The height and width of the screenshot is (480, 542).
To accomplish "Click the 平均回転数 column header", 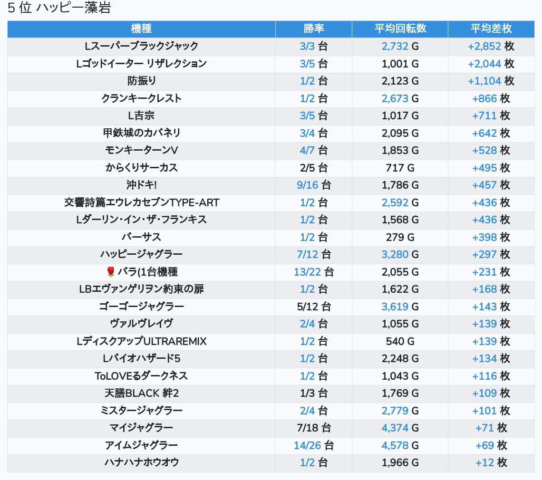I will pos(400,29).
